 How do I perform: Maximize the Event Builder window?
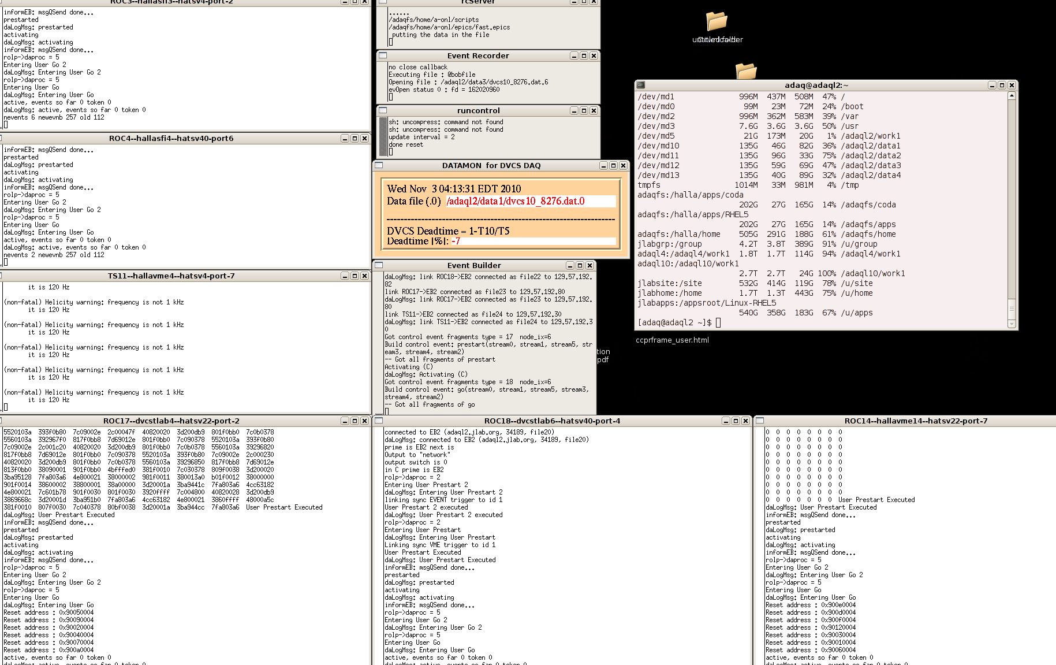(x=580, y=265)
